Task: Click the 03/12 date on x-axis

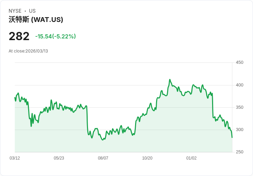Action: coord(15,158)
